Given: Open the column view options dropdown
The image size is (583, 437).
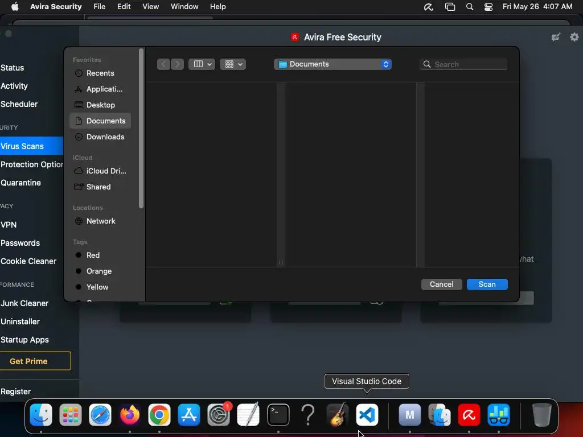Looking at the screenshot, I should click(202, 64).
